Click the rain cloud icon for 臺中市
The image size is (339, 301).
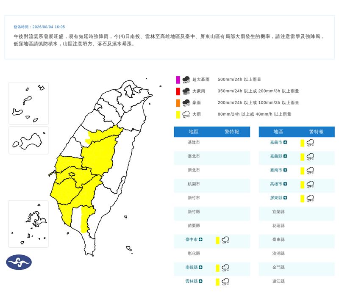[226, 240]
